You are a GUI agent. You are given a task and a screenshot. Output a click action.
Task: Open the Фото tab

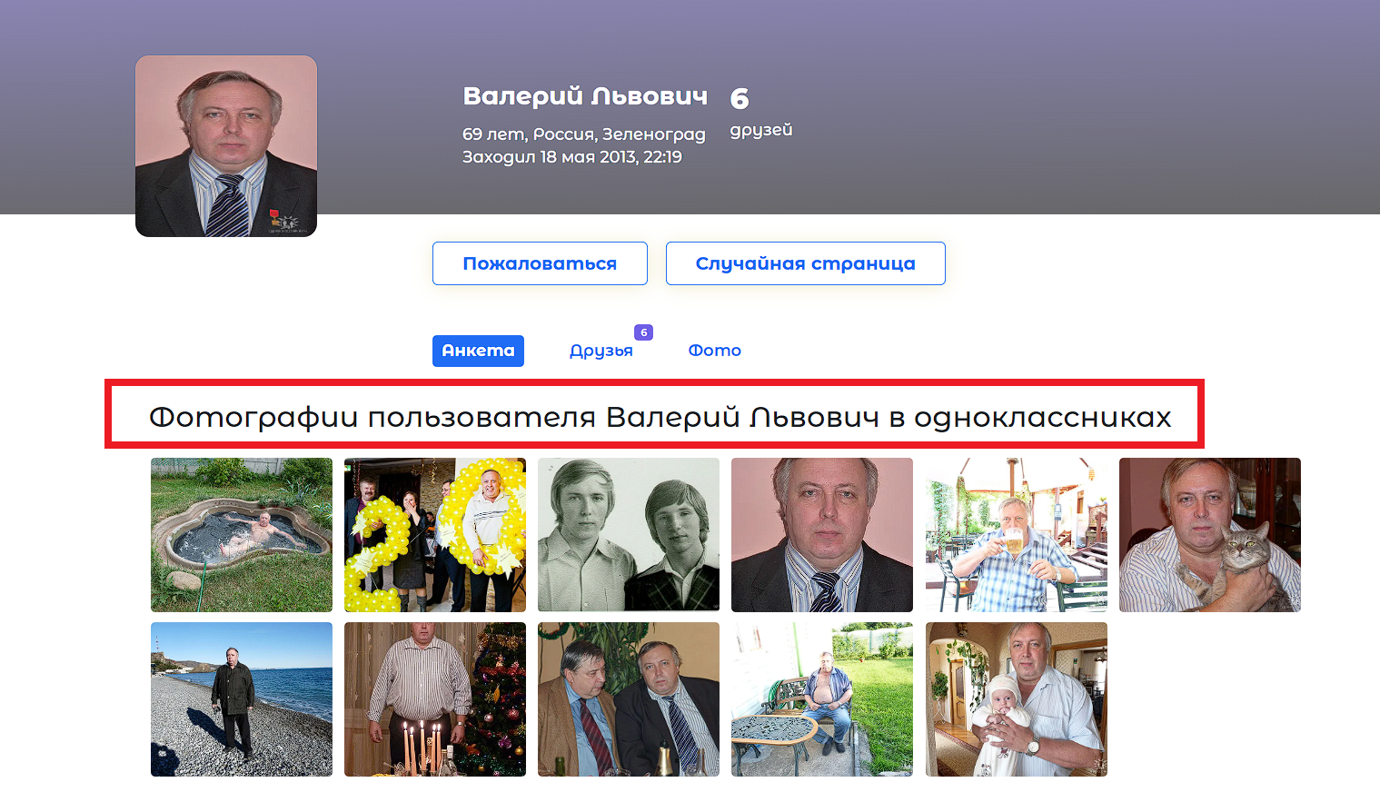point(715,351)
